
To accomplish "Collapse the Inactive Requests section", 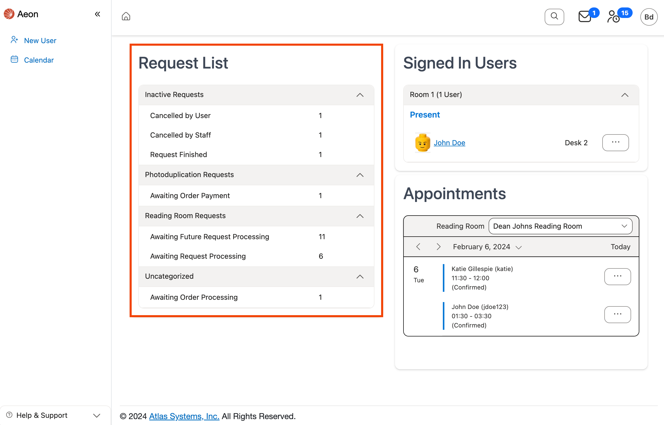I will [360, 95].
